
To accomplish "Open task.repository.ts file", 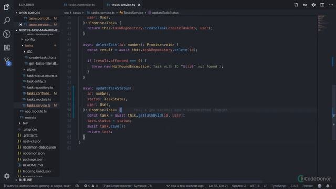I will click(x=40, y=88).
